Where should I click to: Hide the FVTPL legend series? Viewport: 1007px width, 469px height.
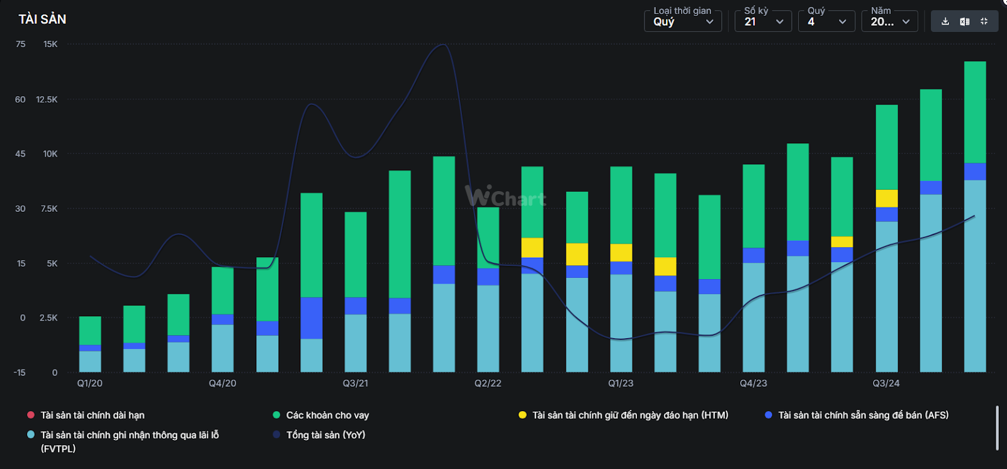[x=129, y=435]
